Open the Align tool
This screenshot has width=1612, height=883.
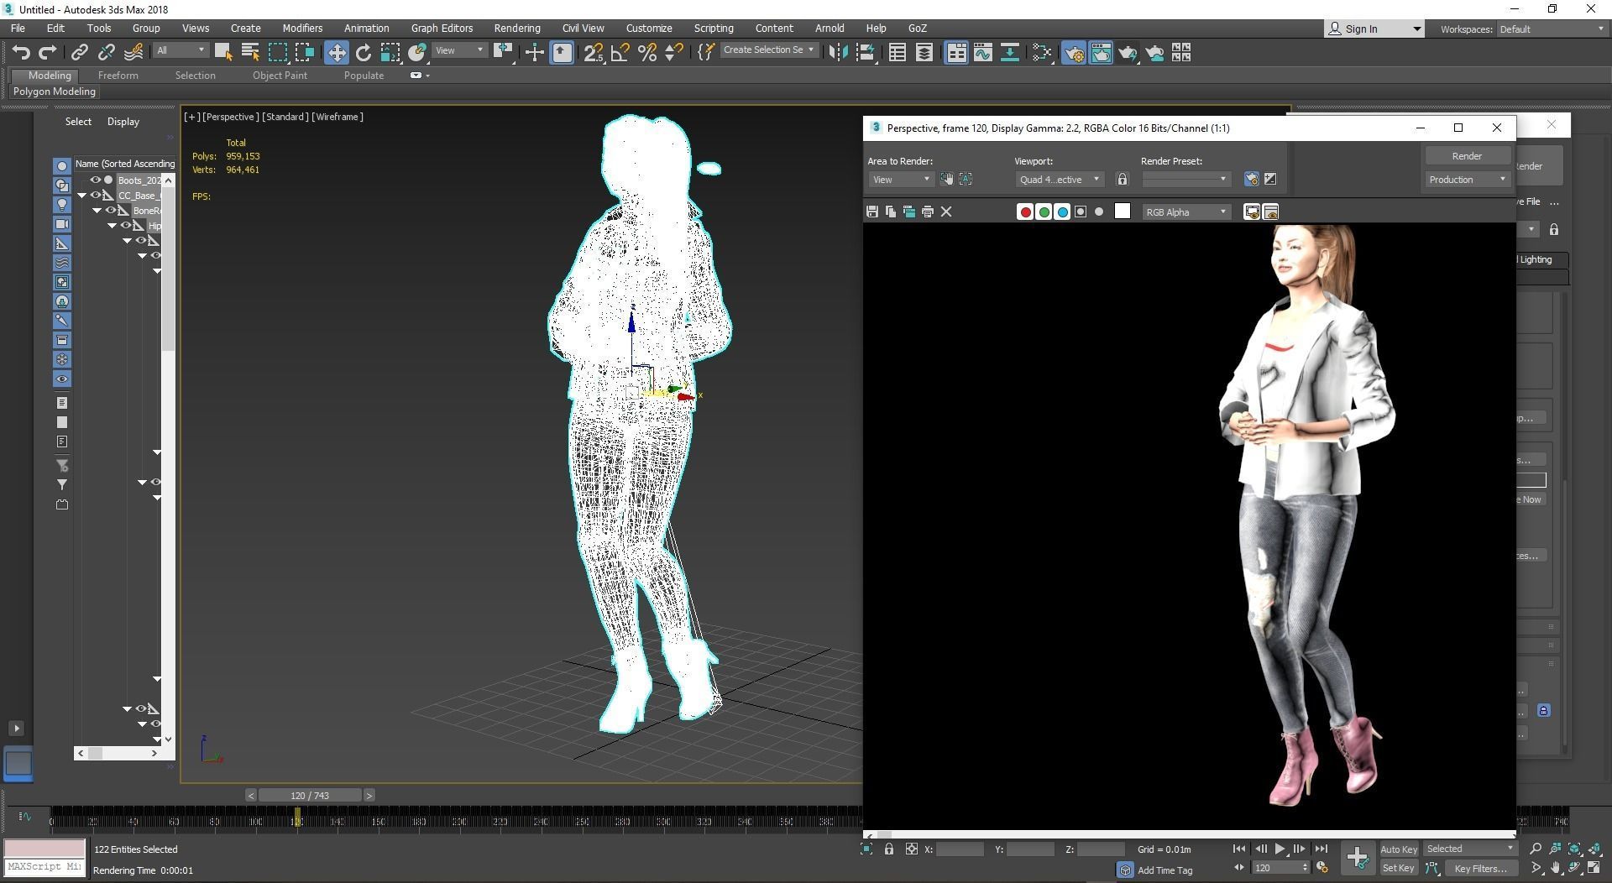[x=866, y=53]
